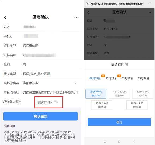The height and width of the screenshot is (145, 155).
Task: Pick the 15:20-16:40 time slot
Action: 102,105
